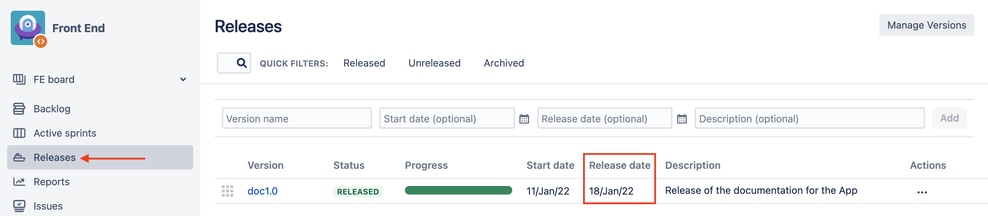Open the Start date calendar picker icon

pyautogui.click(x=524, y=119)
